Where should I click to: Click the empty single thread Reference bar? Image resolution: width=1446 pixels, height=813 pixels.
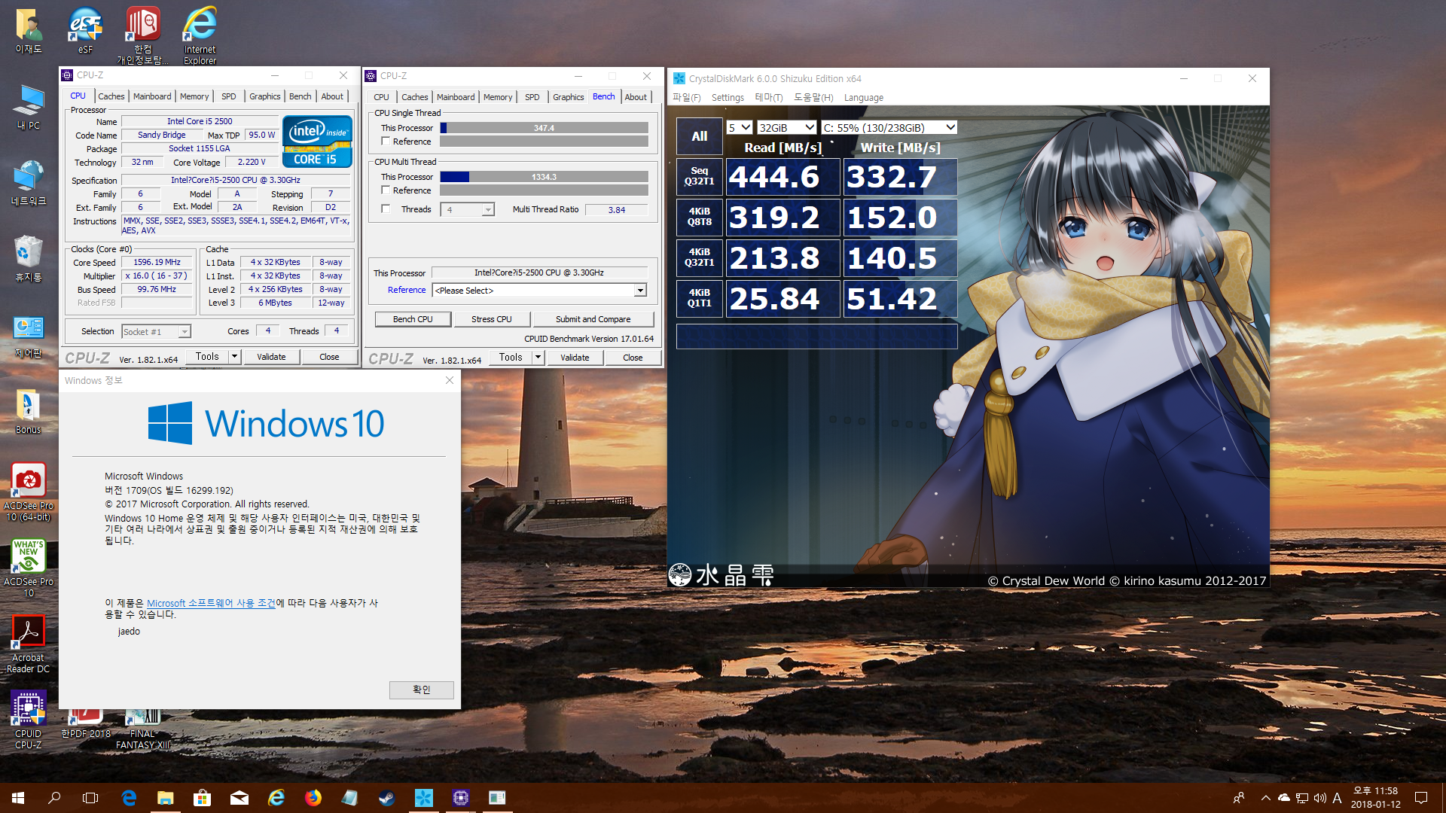544,142
